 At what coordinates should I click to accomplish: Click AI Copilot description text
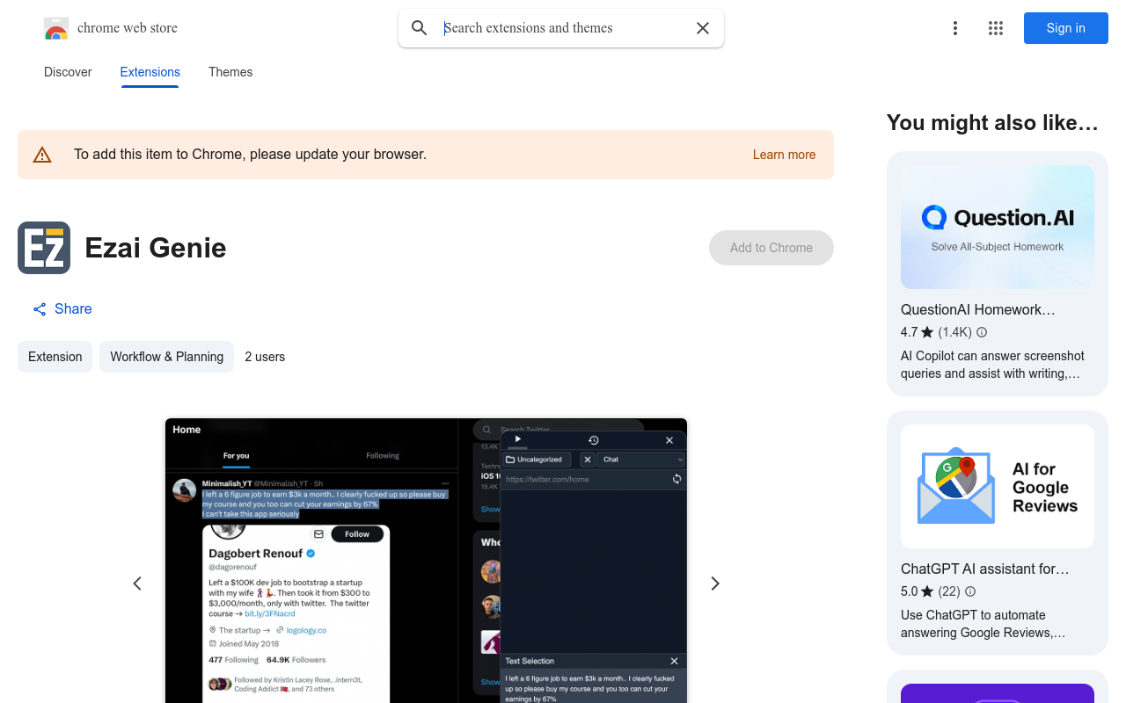pyautogui.click(x=992, y=365)
